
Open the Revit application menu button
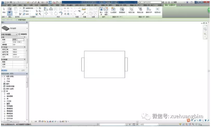(3, 3)
